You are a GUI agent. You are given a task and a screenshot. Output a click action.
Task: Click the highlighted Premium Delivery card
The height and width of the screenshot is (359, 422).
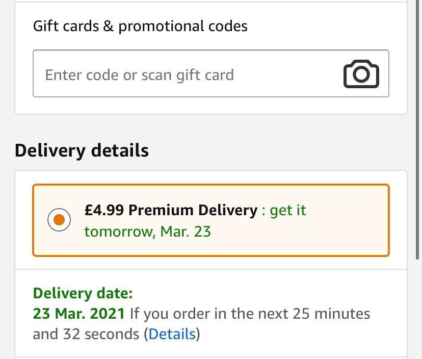point(210,219)
